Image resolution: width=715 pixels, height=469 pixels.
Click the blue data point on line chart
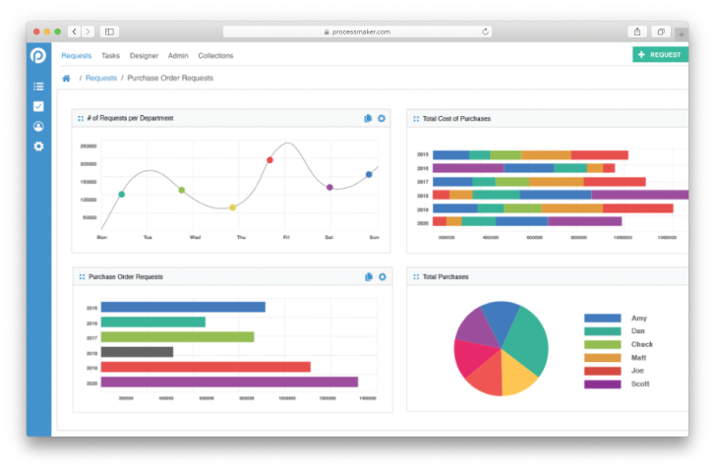[369, 175]
